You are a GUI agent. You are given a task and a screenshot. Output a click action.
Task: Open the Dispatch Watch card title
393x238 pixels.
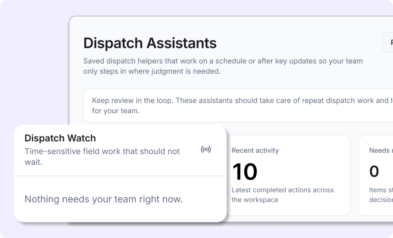click(x=60, y=138)
